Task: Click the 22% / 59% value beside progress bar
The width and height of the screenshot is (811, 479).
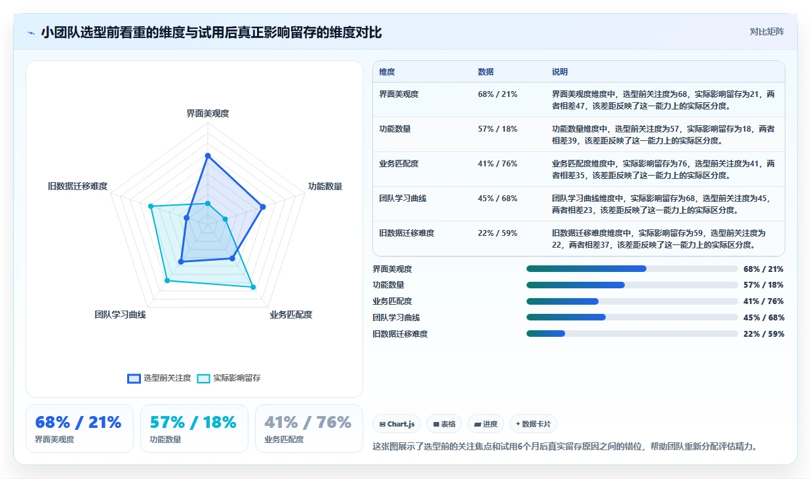Action: click(764, 334)
